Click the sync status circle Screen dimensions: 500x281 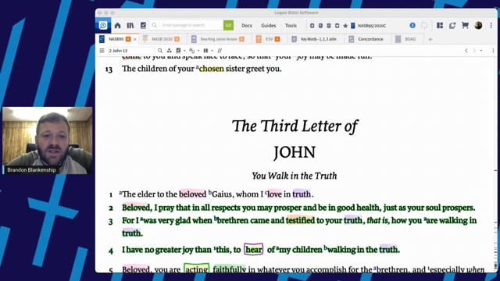[x=424, y=25]
